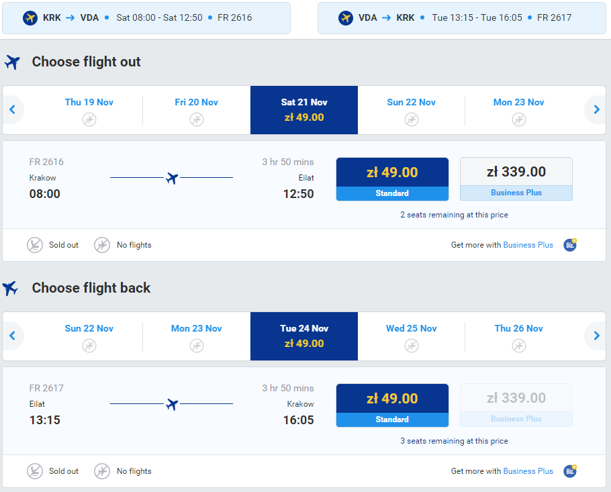This screenshot has width=611, height=492.
Task: Open the outbound Business Plus link
Action: (x=528, y=245)
